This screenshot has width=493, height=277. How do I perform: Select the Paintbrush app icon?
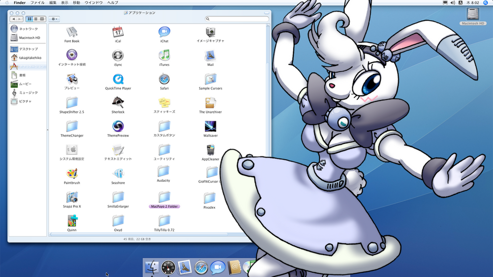pos(72,173)
